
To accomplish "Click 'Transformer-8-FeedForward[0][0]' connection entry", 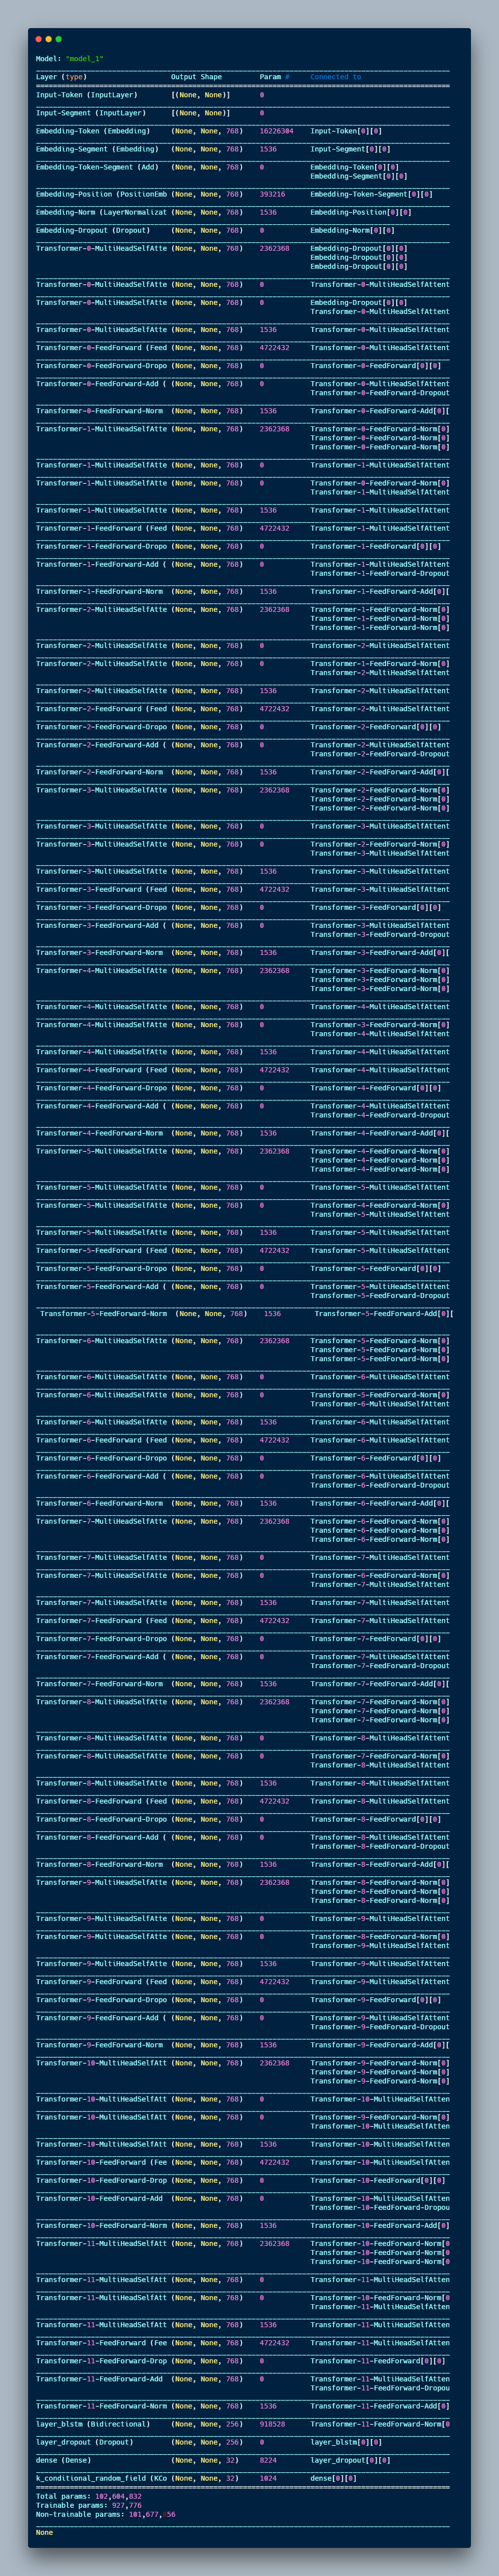I will pos(375,1819).
